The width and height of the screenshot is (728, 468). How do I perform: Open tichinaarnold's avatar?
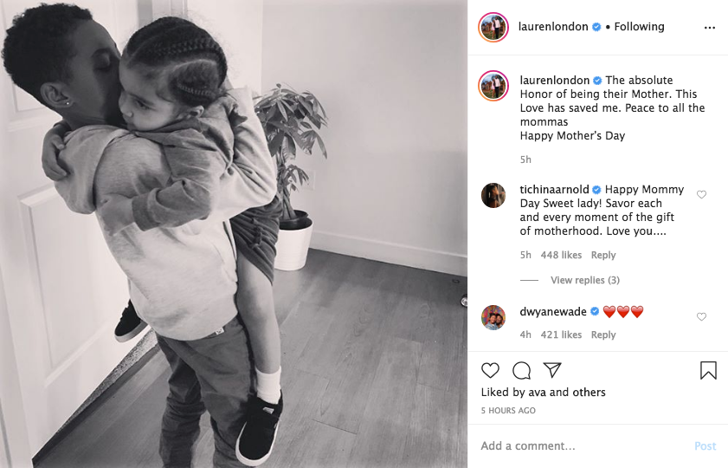point(493,195)
